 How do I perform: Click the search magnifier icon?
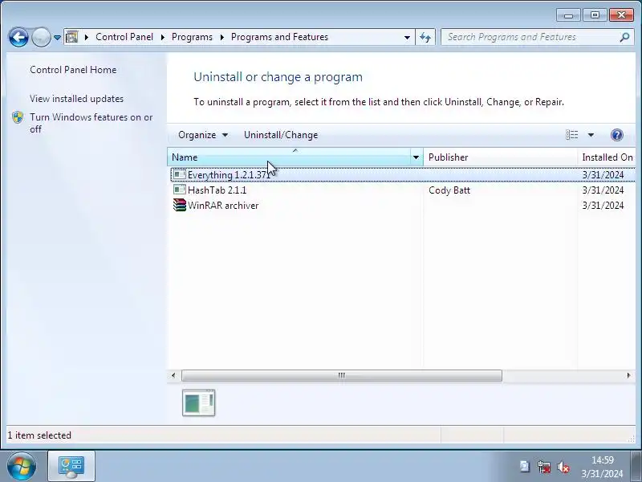624,37
